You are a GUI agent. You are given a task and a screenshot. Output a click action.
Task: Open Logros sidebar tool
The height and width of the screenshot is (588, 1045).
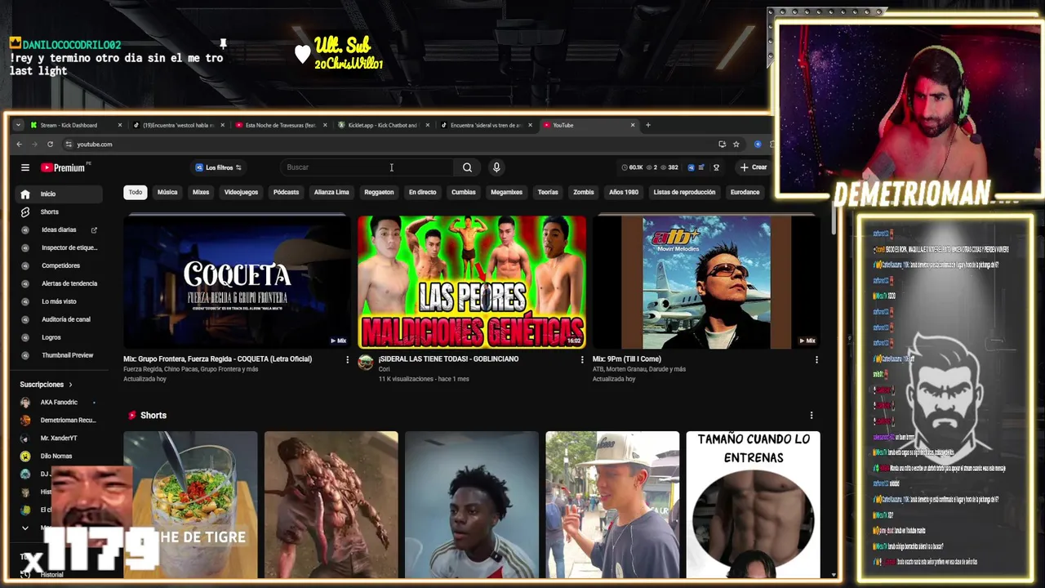pos(60,337)
